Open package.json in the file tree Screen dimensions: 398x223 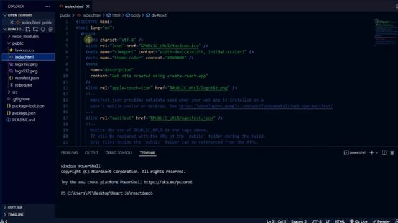tap(24, 113)
